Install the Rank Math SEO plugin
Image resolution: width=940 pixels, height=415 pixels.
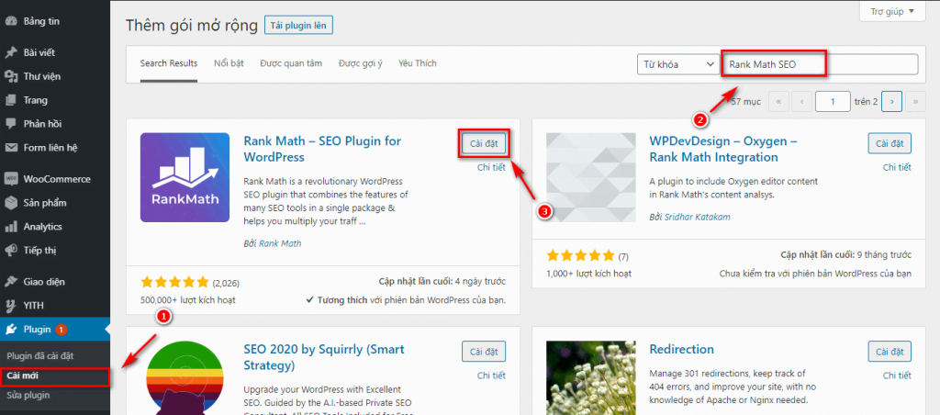click(482, 143)
